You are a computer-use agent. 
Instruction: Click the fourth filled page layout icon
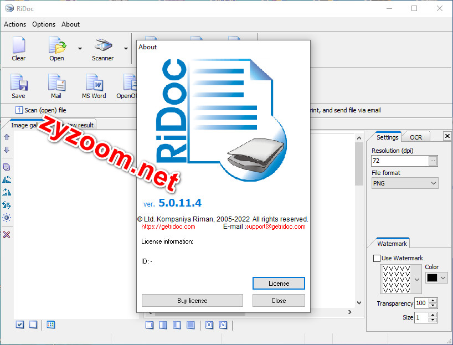[191, 325]
